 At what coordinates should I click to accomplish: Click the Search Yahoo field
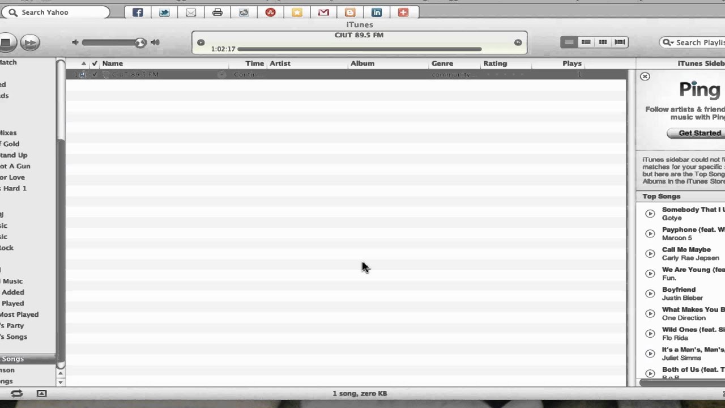tap(54, 12)
